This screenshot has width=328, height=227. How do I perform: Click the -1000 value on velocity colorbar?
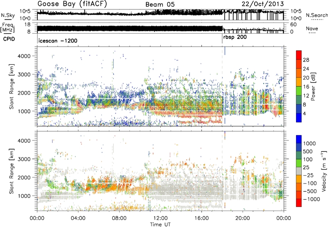click(311, 199)
